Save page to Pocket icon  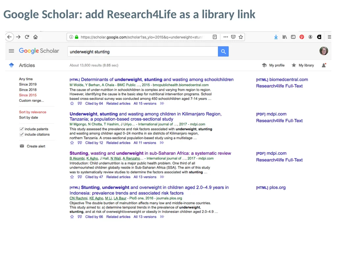click(x=233, y=37)
